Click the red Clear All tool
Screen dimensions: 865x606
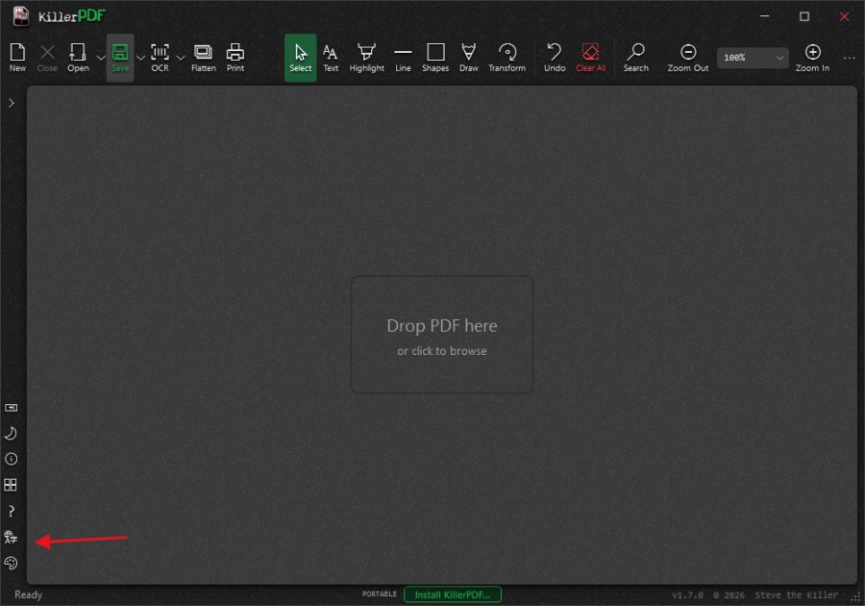point(590,58)
